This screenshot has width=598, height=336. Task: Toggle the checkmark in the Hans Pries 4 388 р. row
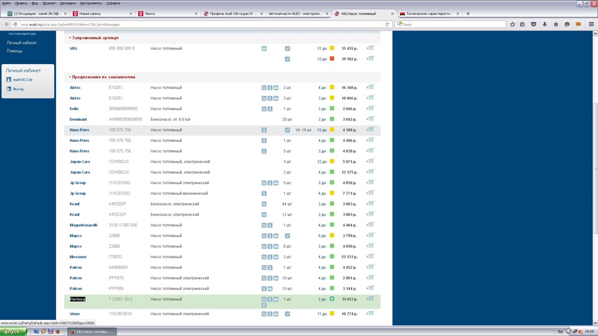(x=287, y=130)
